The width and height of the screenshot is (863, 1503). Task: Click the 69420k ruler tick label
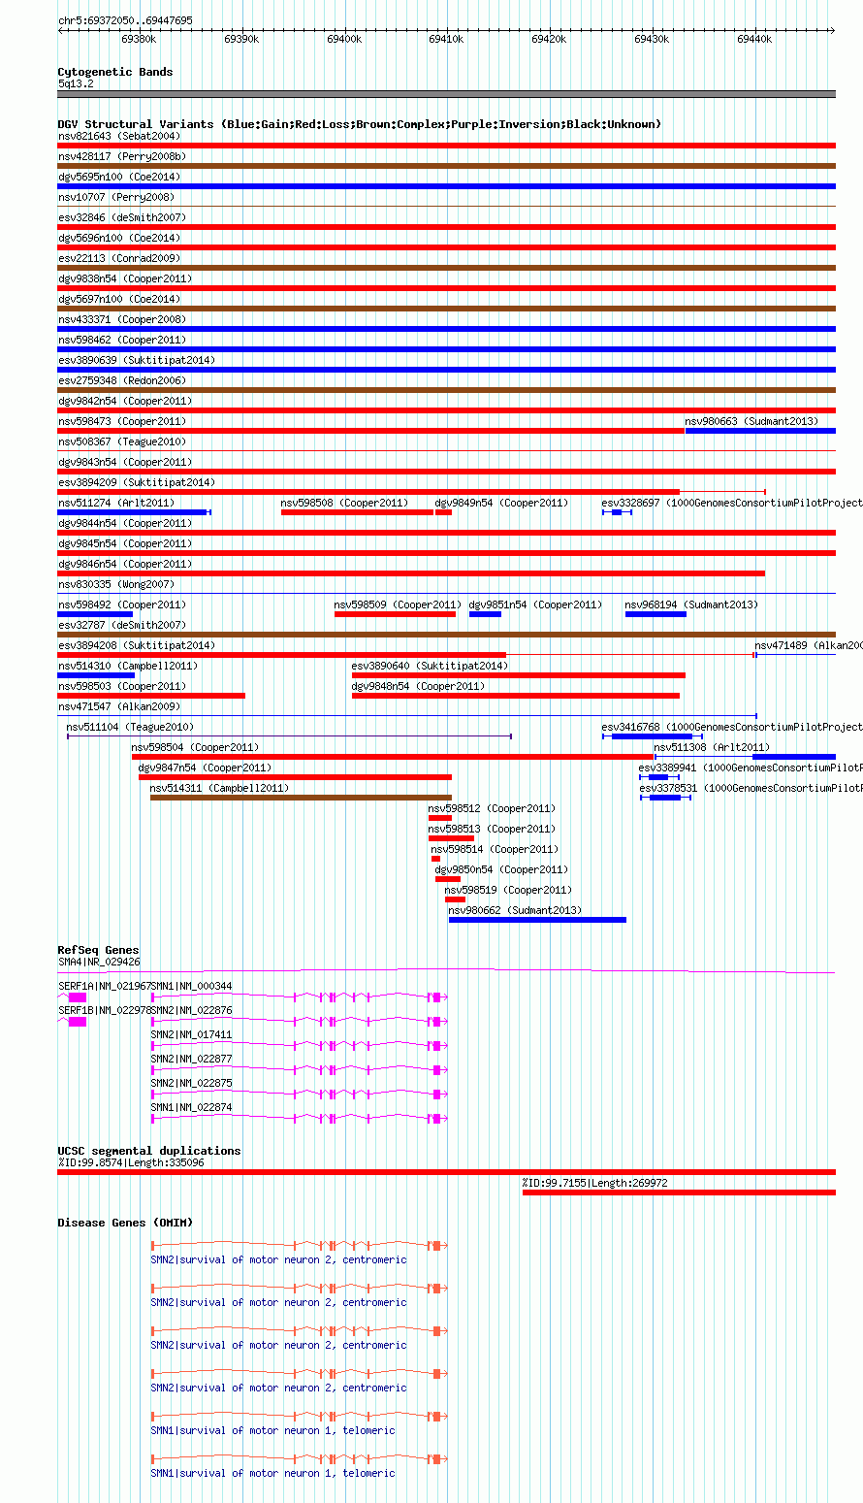click(x=549, y=39)
